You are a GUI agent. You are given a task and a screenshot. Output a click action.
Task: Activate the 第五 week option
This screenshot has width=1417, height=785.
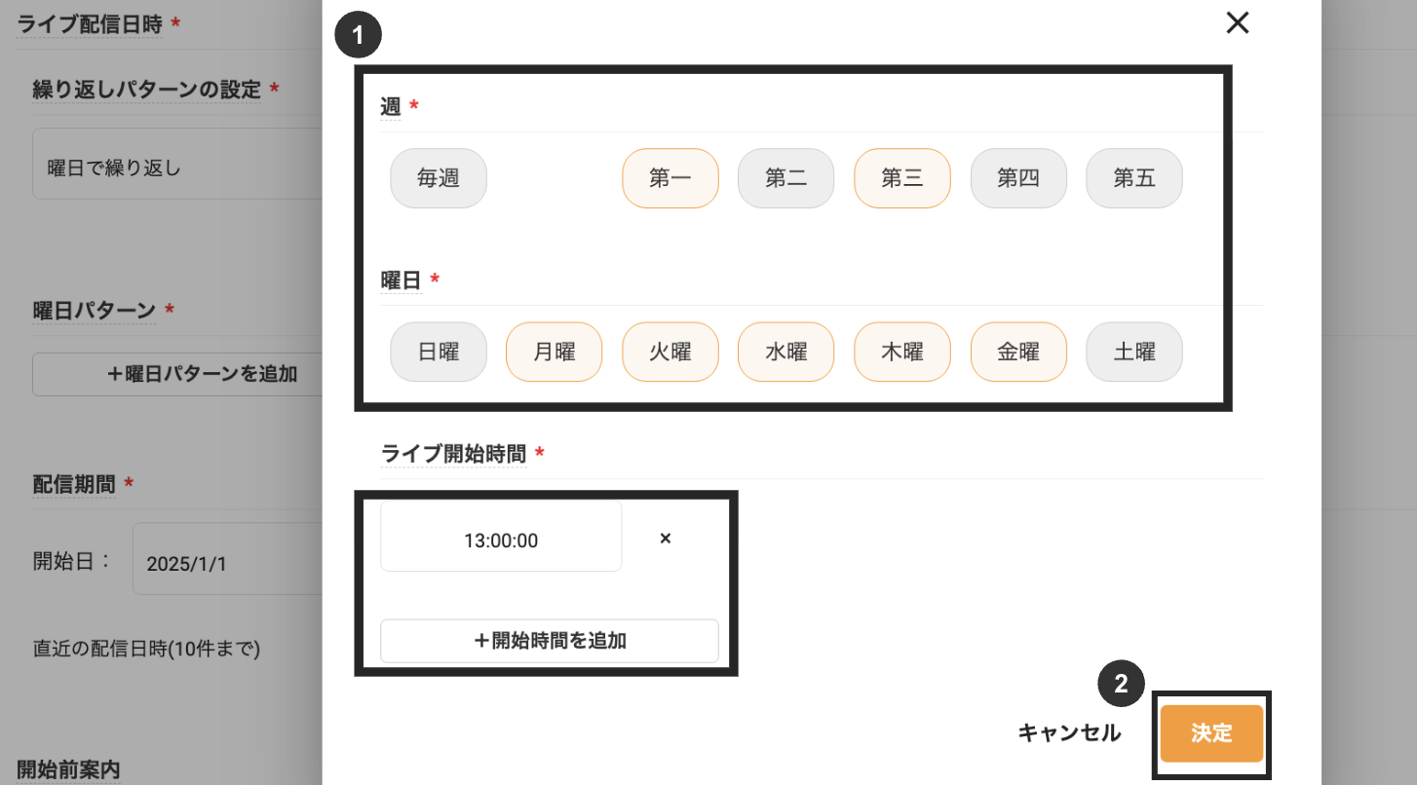(x=1133, y=178)
